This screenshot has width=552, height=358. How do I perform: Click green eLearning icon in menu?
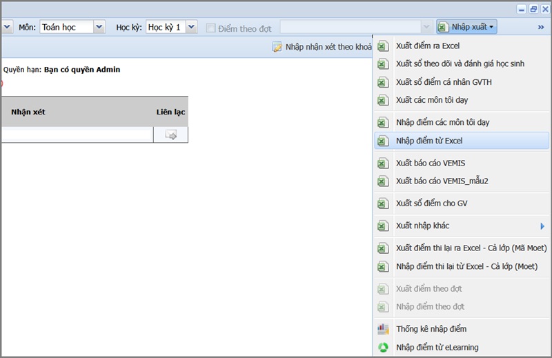click(383, 348)
